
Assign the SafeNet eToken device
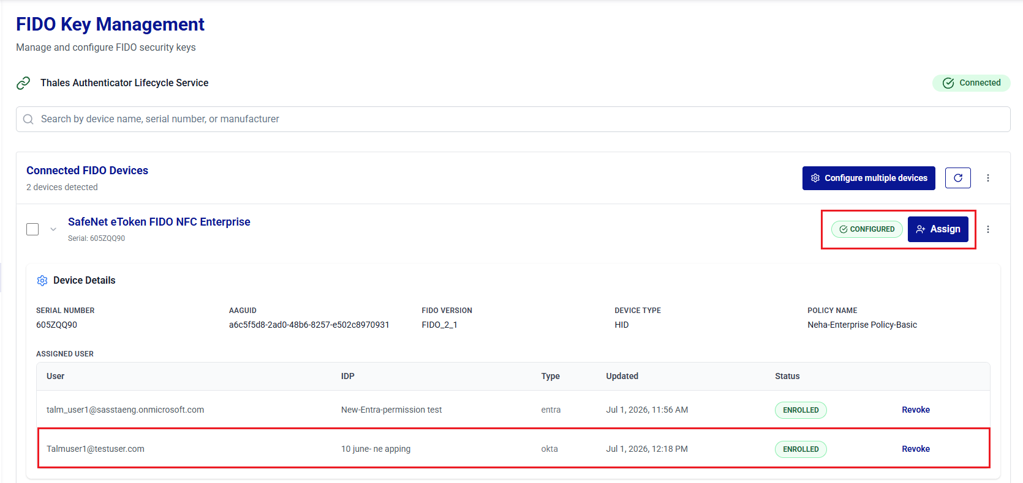[x=938, y=229]
